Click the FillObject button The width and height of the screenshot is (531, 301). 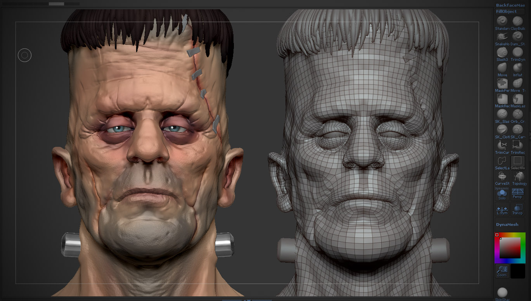click(510, 12)
